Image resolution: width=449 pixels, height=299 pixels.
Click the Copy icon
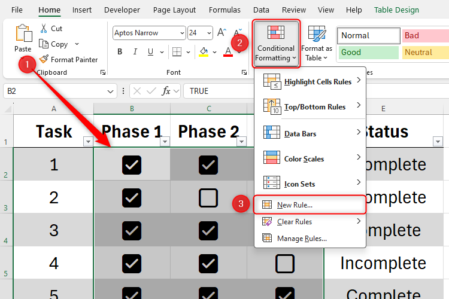(x=44, y=44)
